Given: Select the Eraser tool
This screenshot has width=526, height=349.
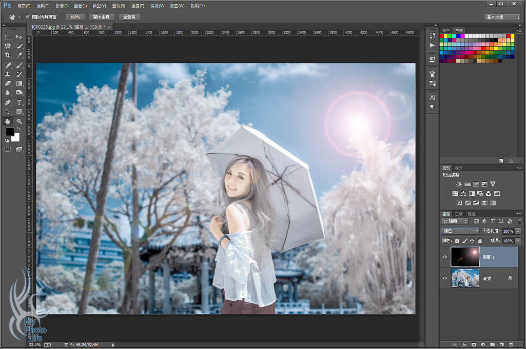Looking at the screenshot, I should tap(8, 83).
